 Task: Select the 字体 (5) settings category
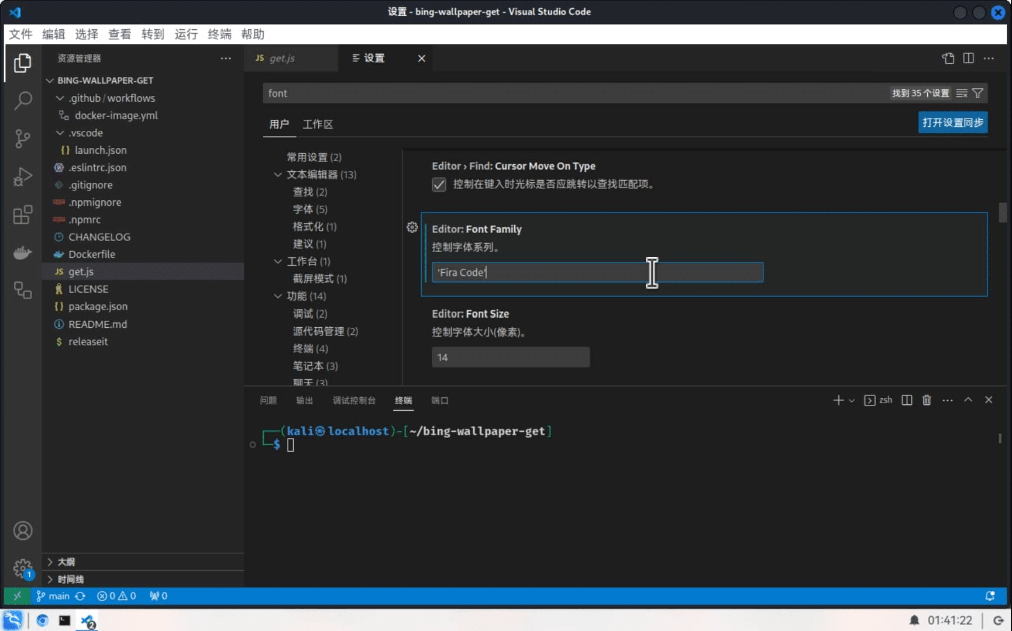click(310, 209)
